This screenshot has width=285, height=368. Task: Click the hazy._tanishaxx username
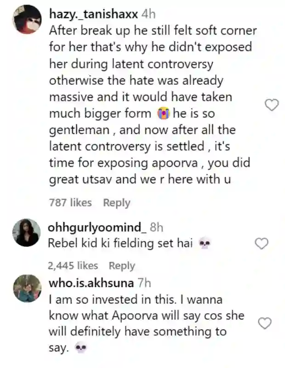point(93,14)
